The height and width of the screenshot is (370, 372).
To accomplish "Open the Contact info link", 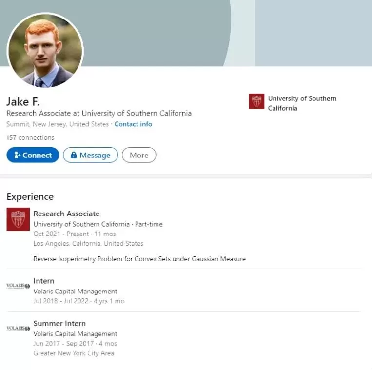I will point(133,124).
